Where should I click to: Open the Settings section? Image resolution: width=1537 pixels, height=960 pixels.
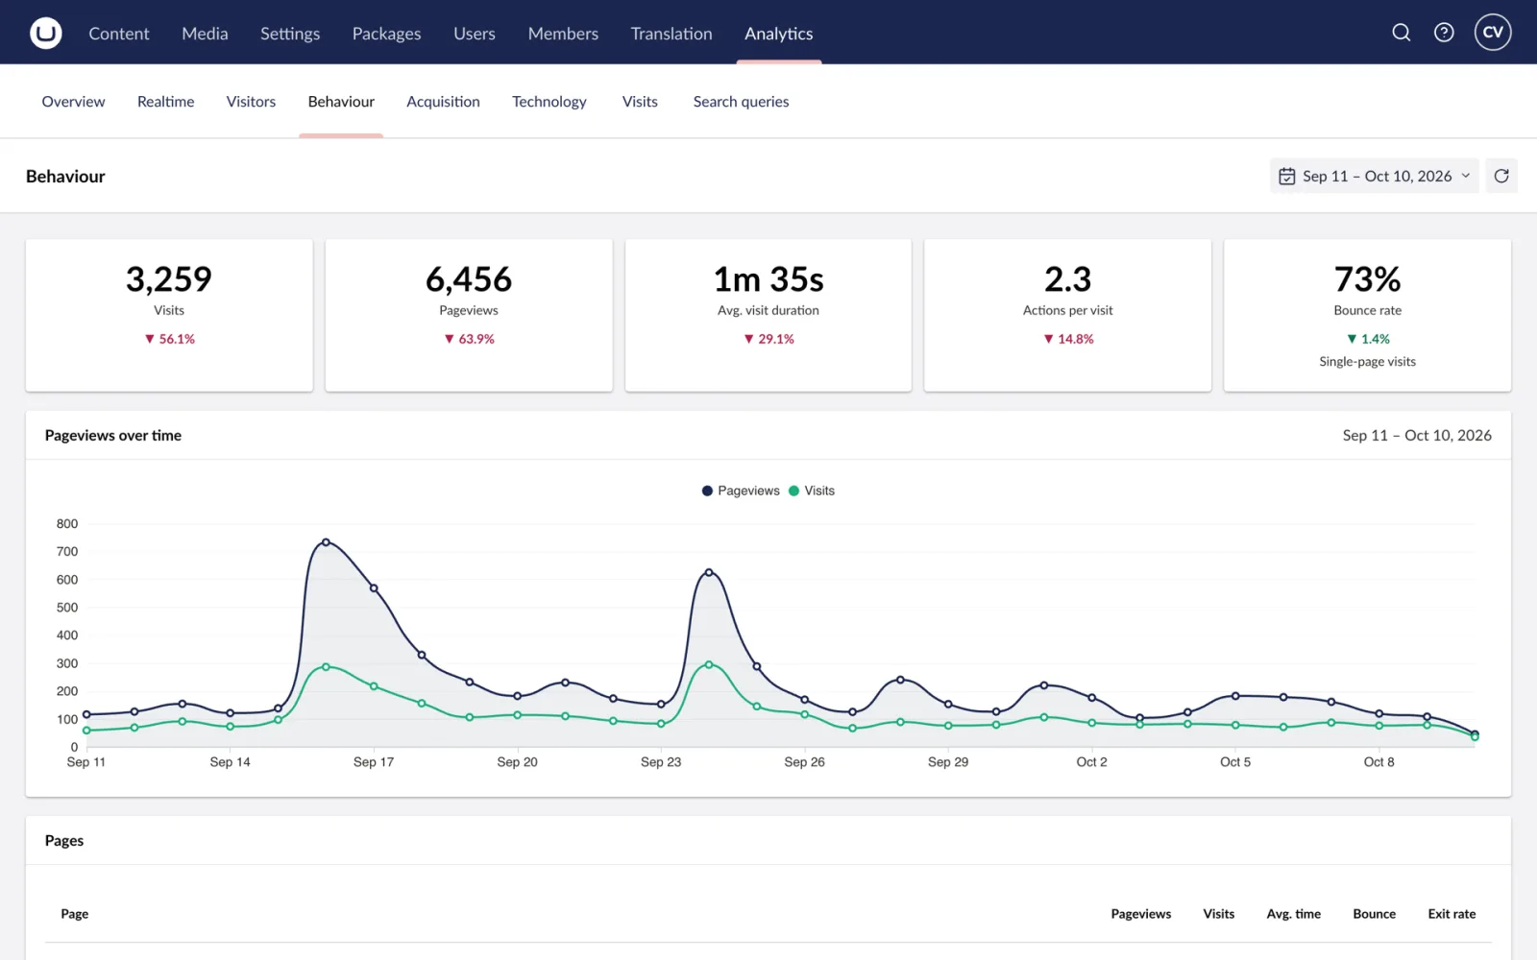pyautogui.click(x=290, y=34)
